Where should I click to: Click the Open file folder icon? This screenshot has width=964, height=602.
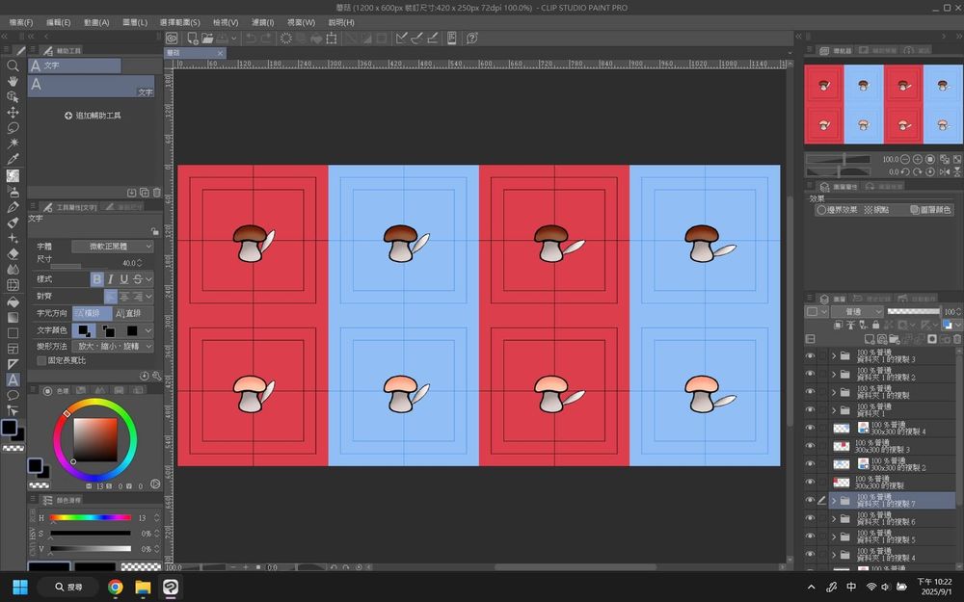pyautogui.click(x=208, y=39)
